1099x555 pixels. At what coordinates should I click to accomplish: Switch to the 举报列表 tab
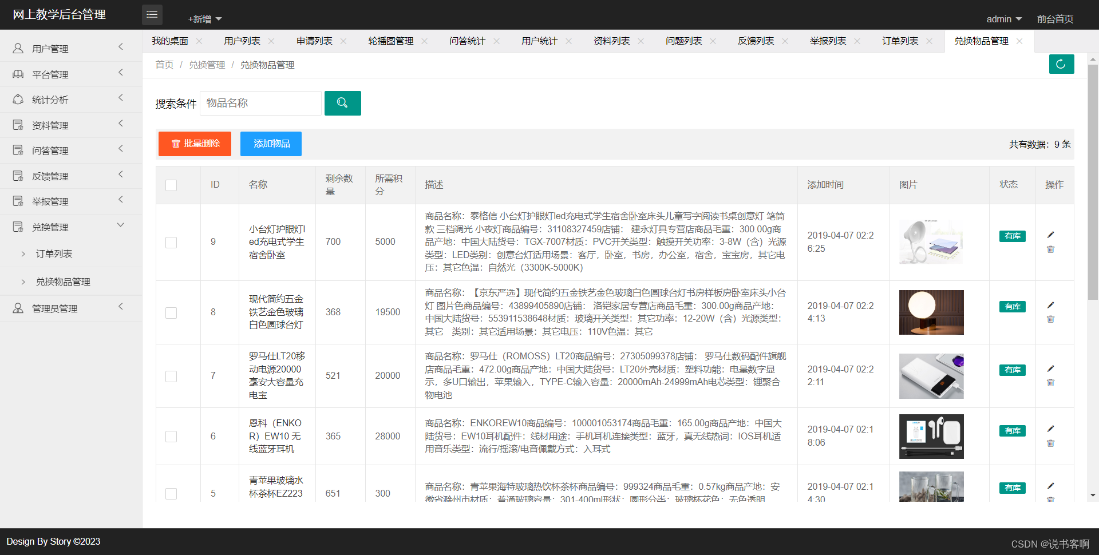point(828,41)
